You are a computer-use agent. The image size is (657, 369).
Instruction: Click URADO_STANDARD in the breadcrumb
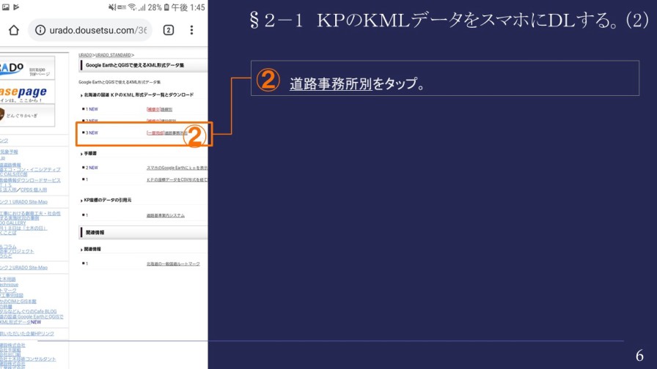point(114,55)
